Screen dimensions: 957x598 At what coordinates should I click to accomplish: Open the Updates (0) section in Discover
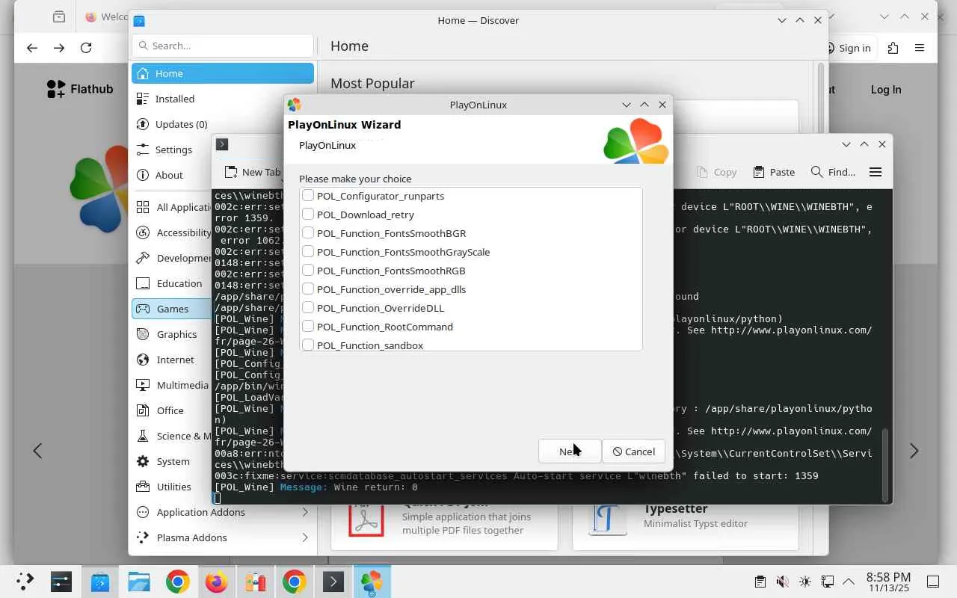point(223,124)
